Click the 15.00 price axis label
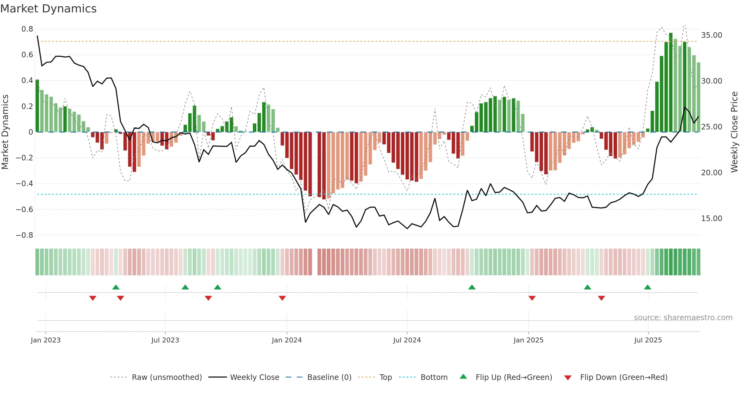Screen dimensions: 743x418 tap(712, 219)
